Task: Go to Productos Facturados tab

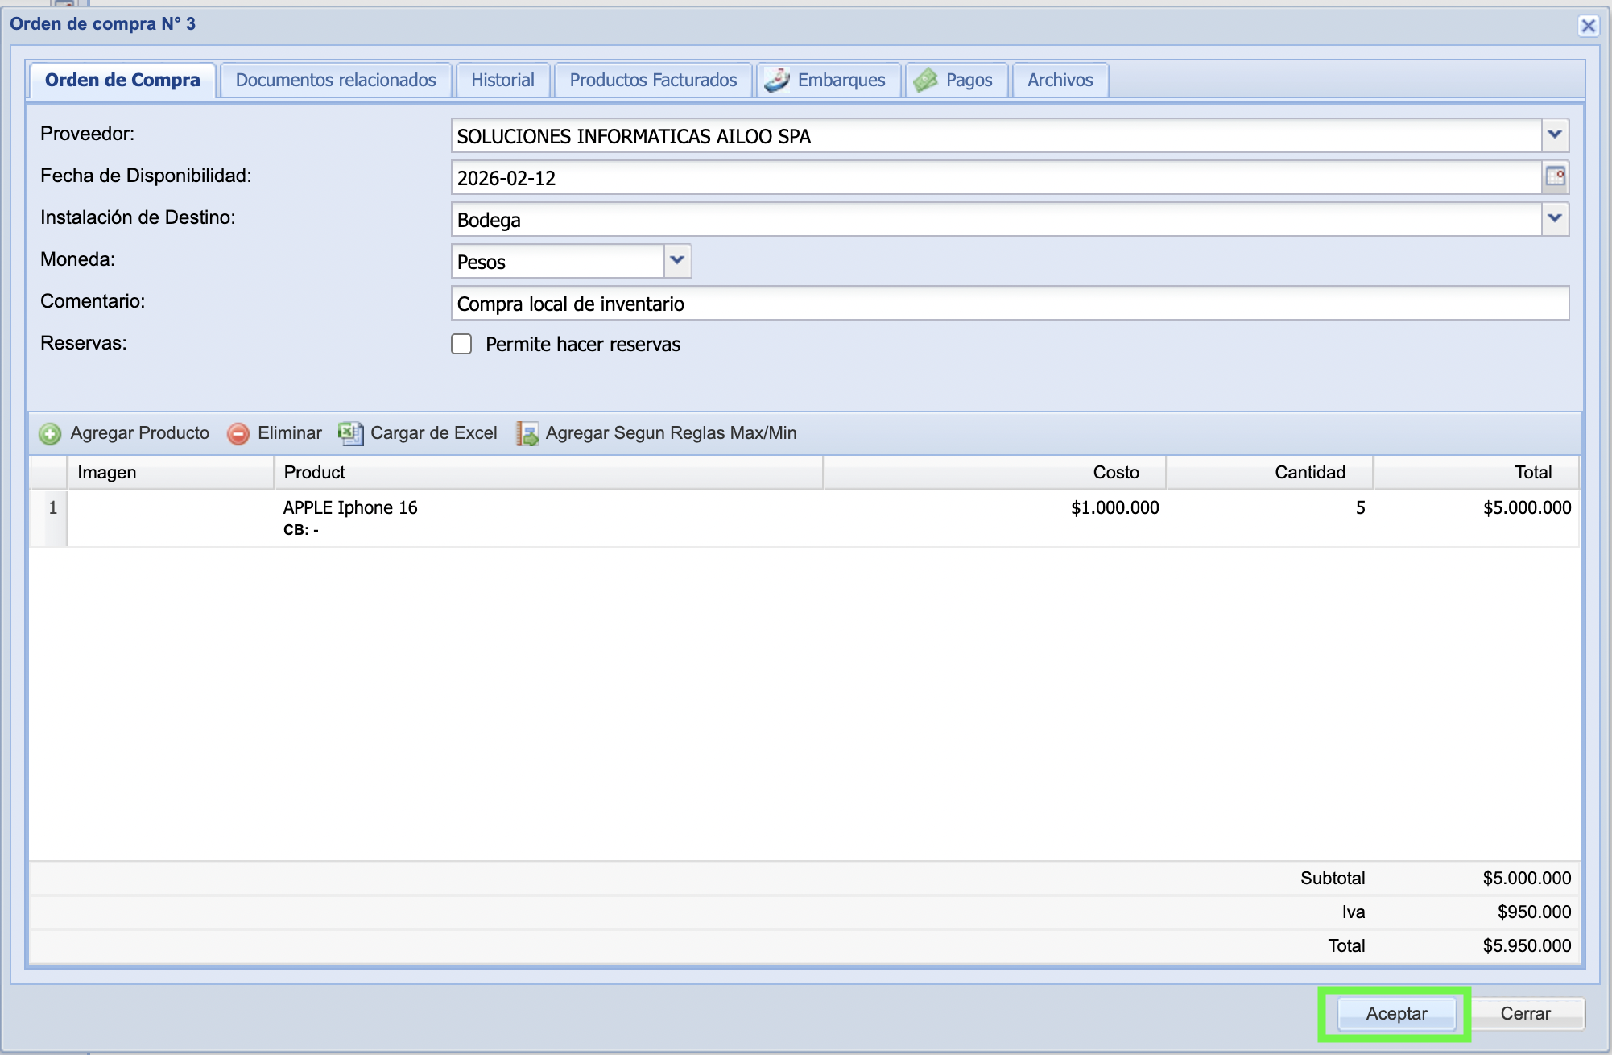Action: [x=653, y=81]
